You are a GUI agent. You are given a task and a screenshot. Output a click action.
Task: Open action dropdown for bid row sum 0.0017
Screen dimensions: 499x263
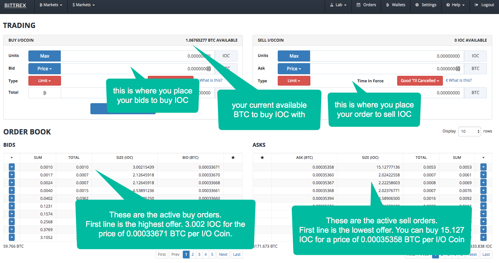(12, 175)
